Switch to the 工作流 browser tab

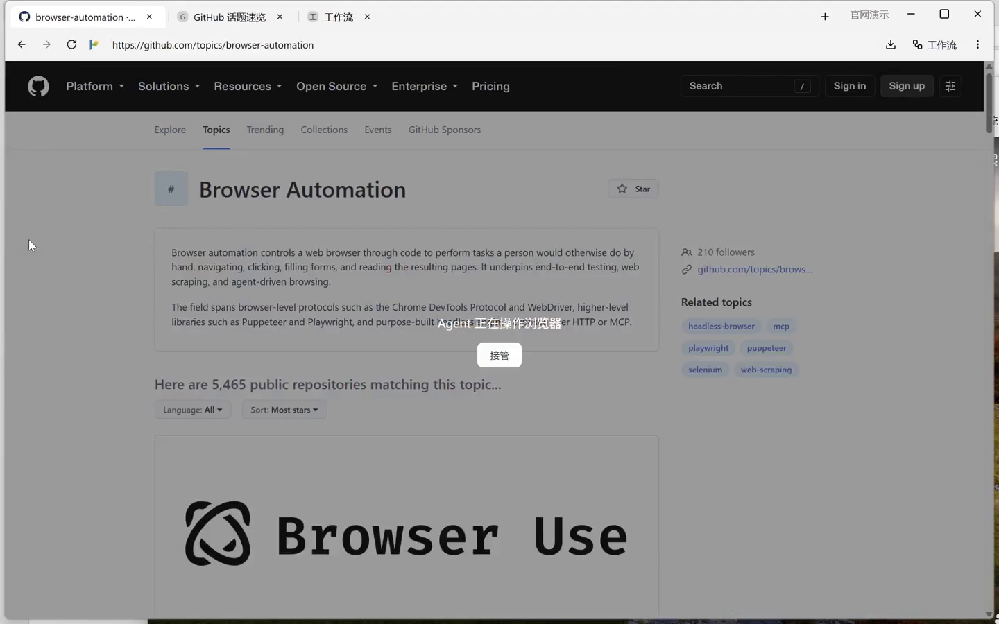coord(339,17)
